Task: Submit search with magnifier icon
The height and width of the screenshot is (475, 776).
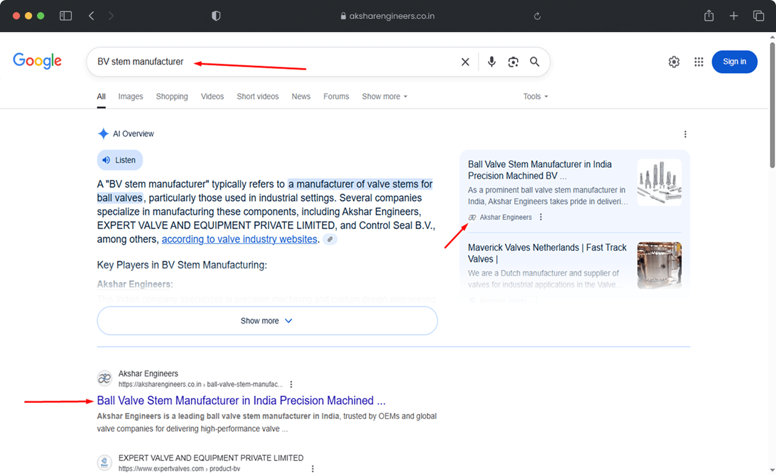Action: click(535, 62)
